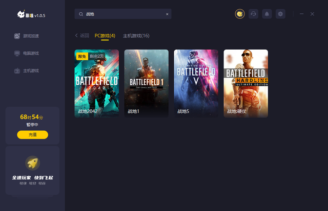Open the settings gear
Image resolution: width=328 pixels, height=211 pixels.
pos(280,14)
